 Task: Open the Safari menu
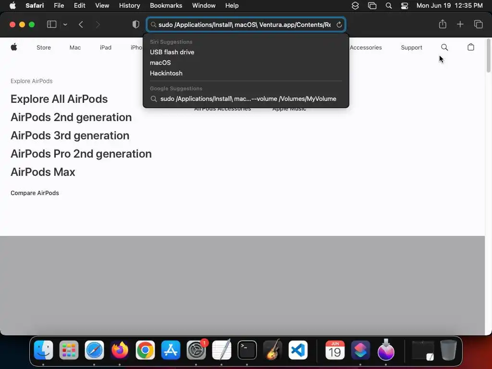click(x=35, y=6)
